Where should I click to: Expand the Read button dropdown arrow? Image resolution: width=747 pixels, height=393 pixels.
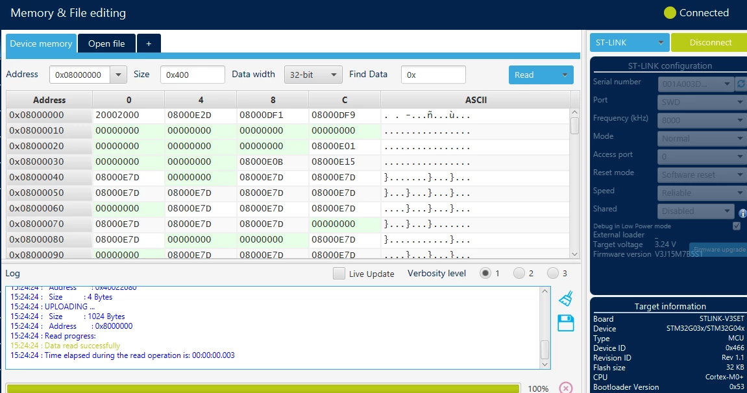coord(565,75)
